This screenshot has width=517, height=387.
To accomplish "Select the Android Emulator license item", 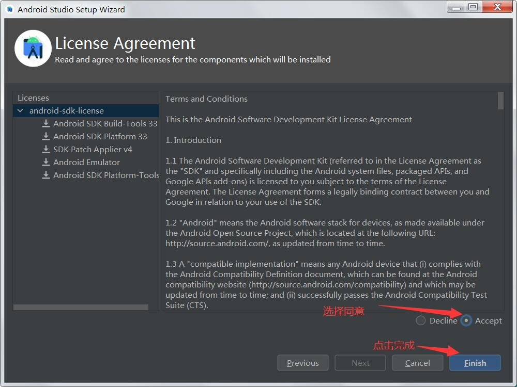I will click(86, 162).
